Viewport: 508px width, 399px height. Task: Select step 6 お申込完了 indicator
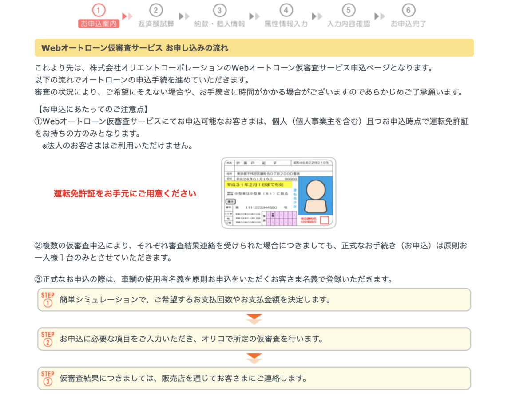(x=408, y=16)
